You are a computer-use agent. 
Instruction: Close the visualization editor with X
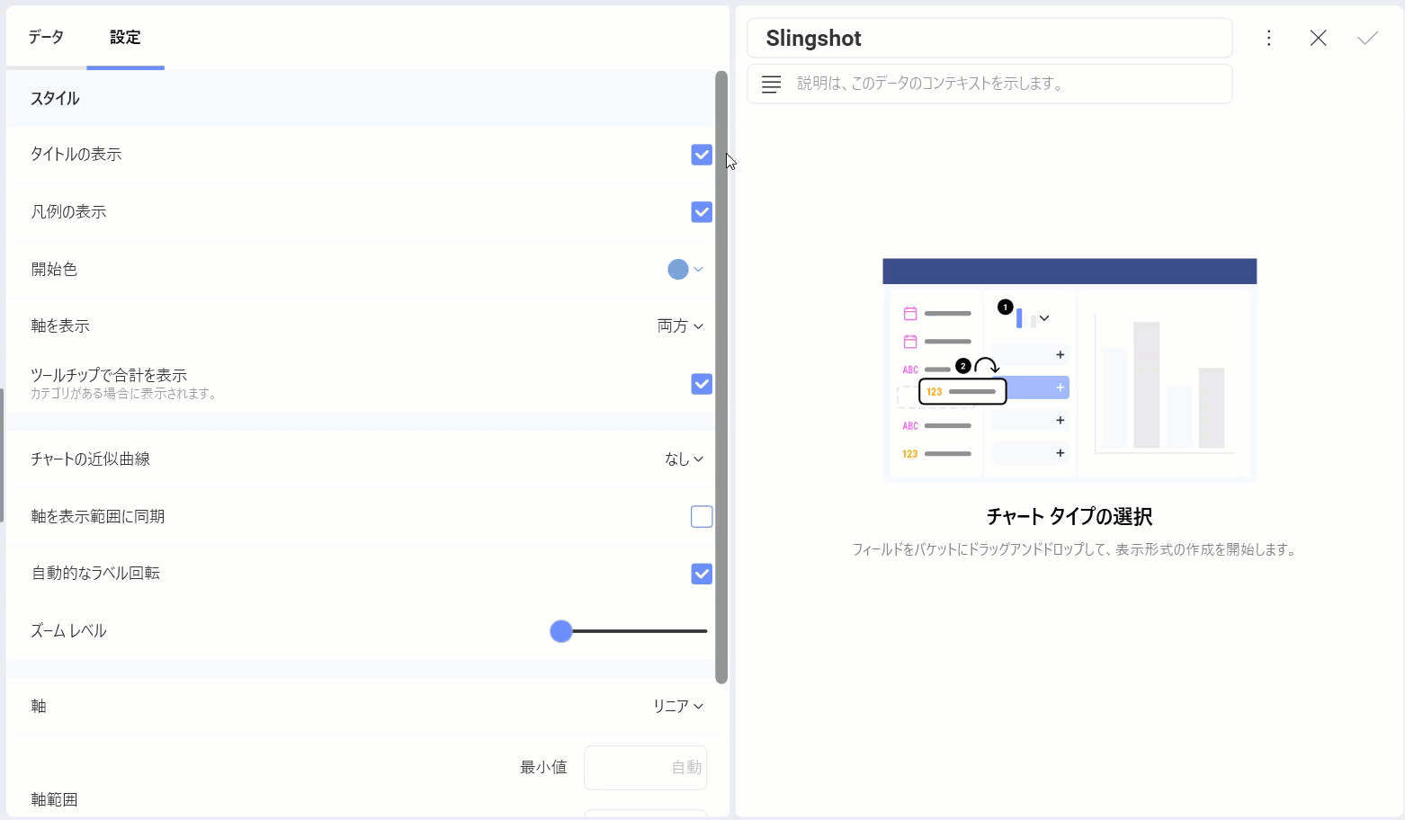(x=1318, y=38)
